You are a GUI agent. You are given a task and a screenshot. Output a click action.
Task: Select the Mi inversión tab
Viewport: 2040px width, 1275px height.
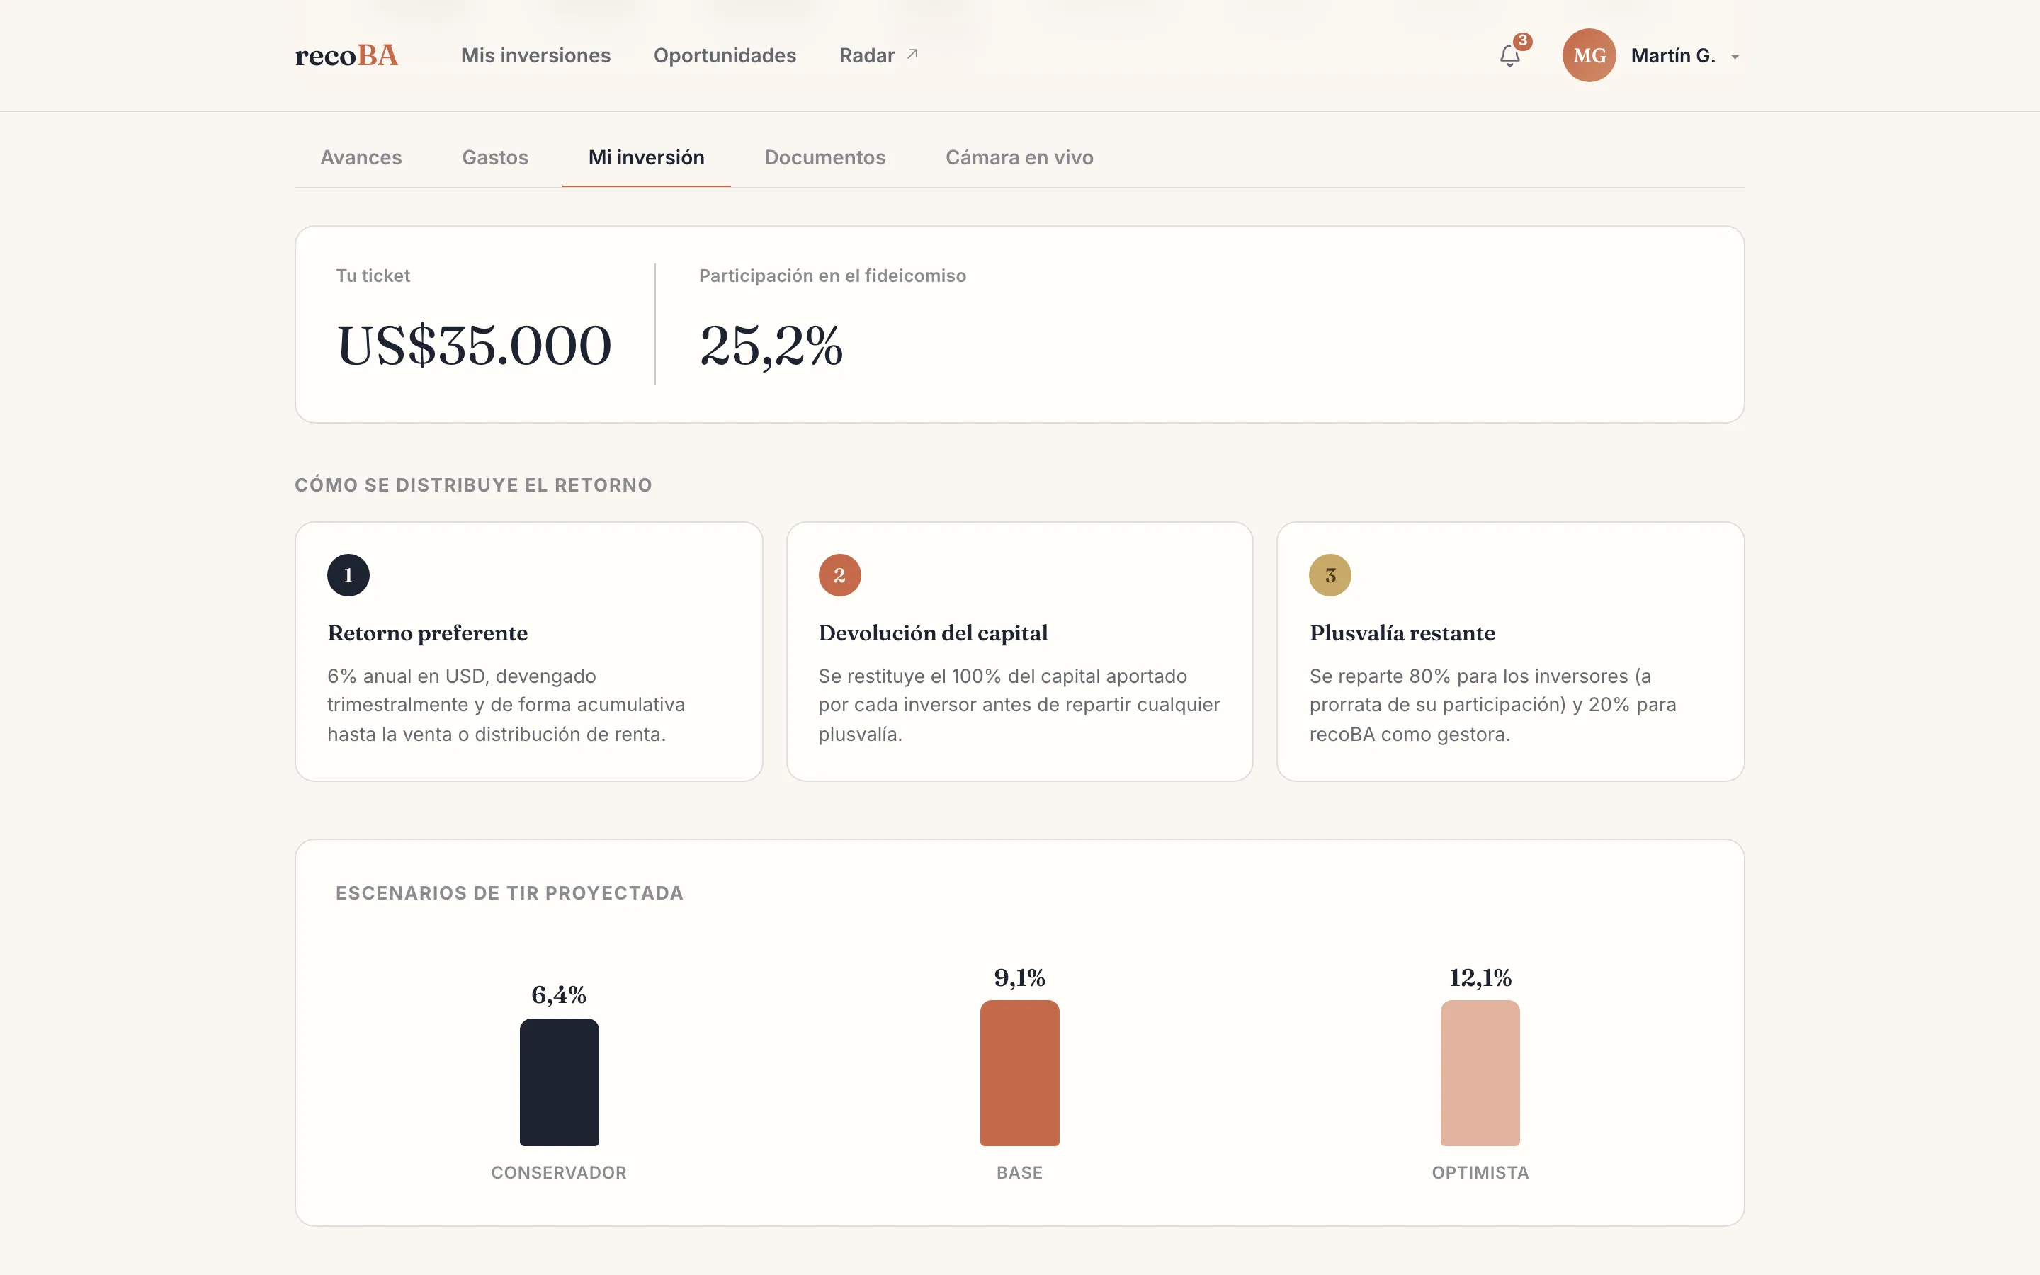[647, 158]
